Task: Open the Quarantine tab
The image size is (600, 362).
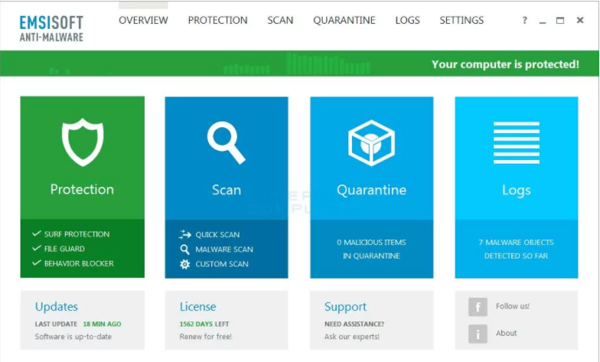Action: click(x=344, y=20)
